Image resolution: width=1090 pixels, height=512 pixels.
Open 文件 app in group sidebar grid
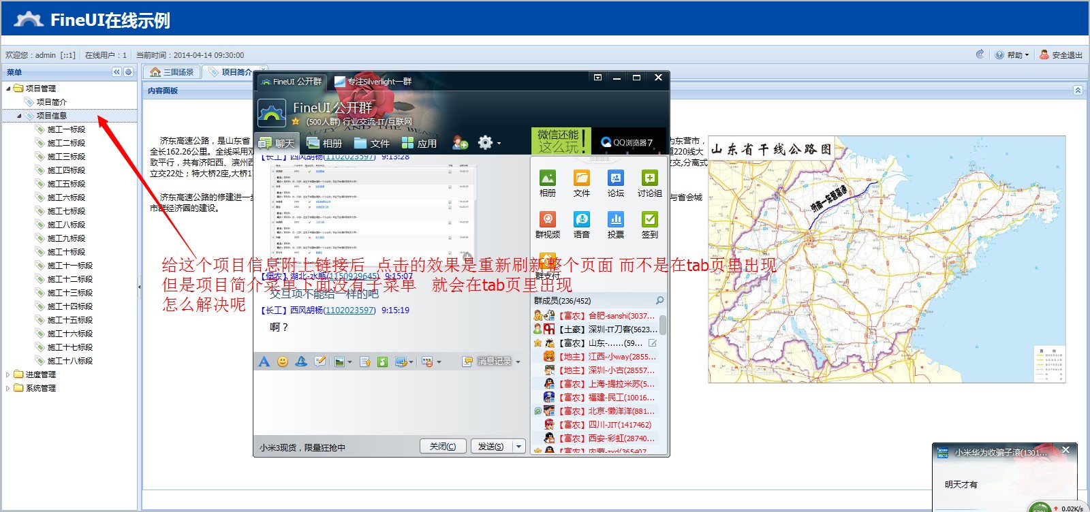tap(582, 184)
